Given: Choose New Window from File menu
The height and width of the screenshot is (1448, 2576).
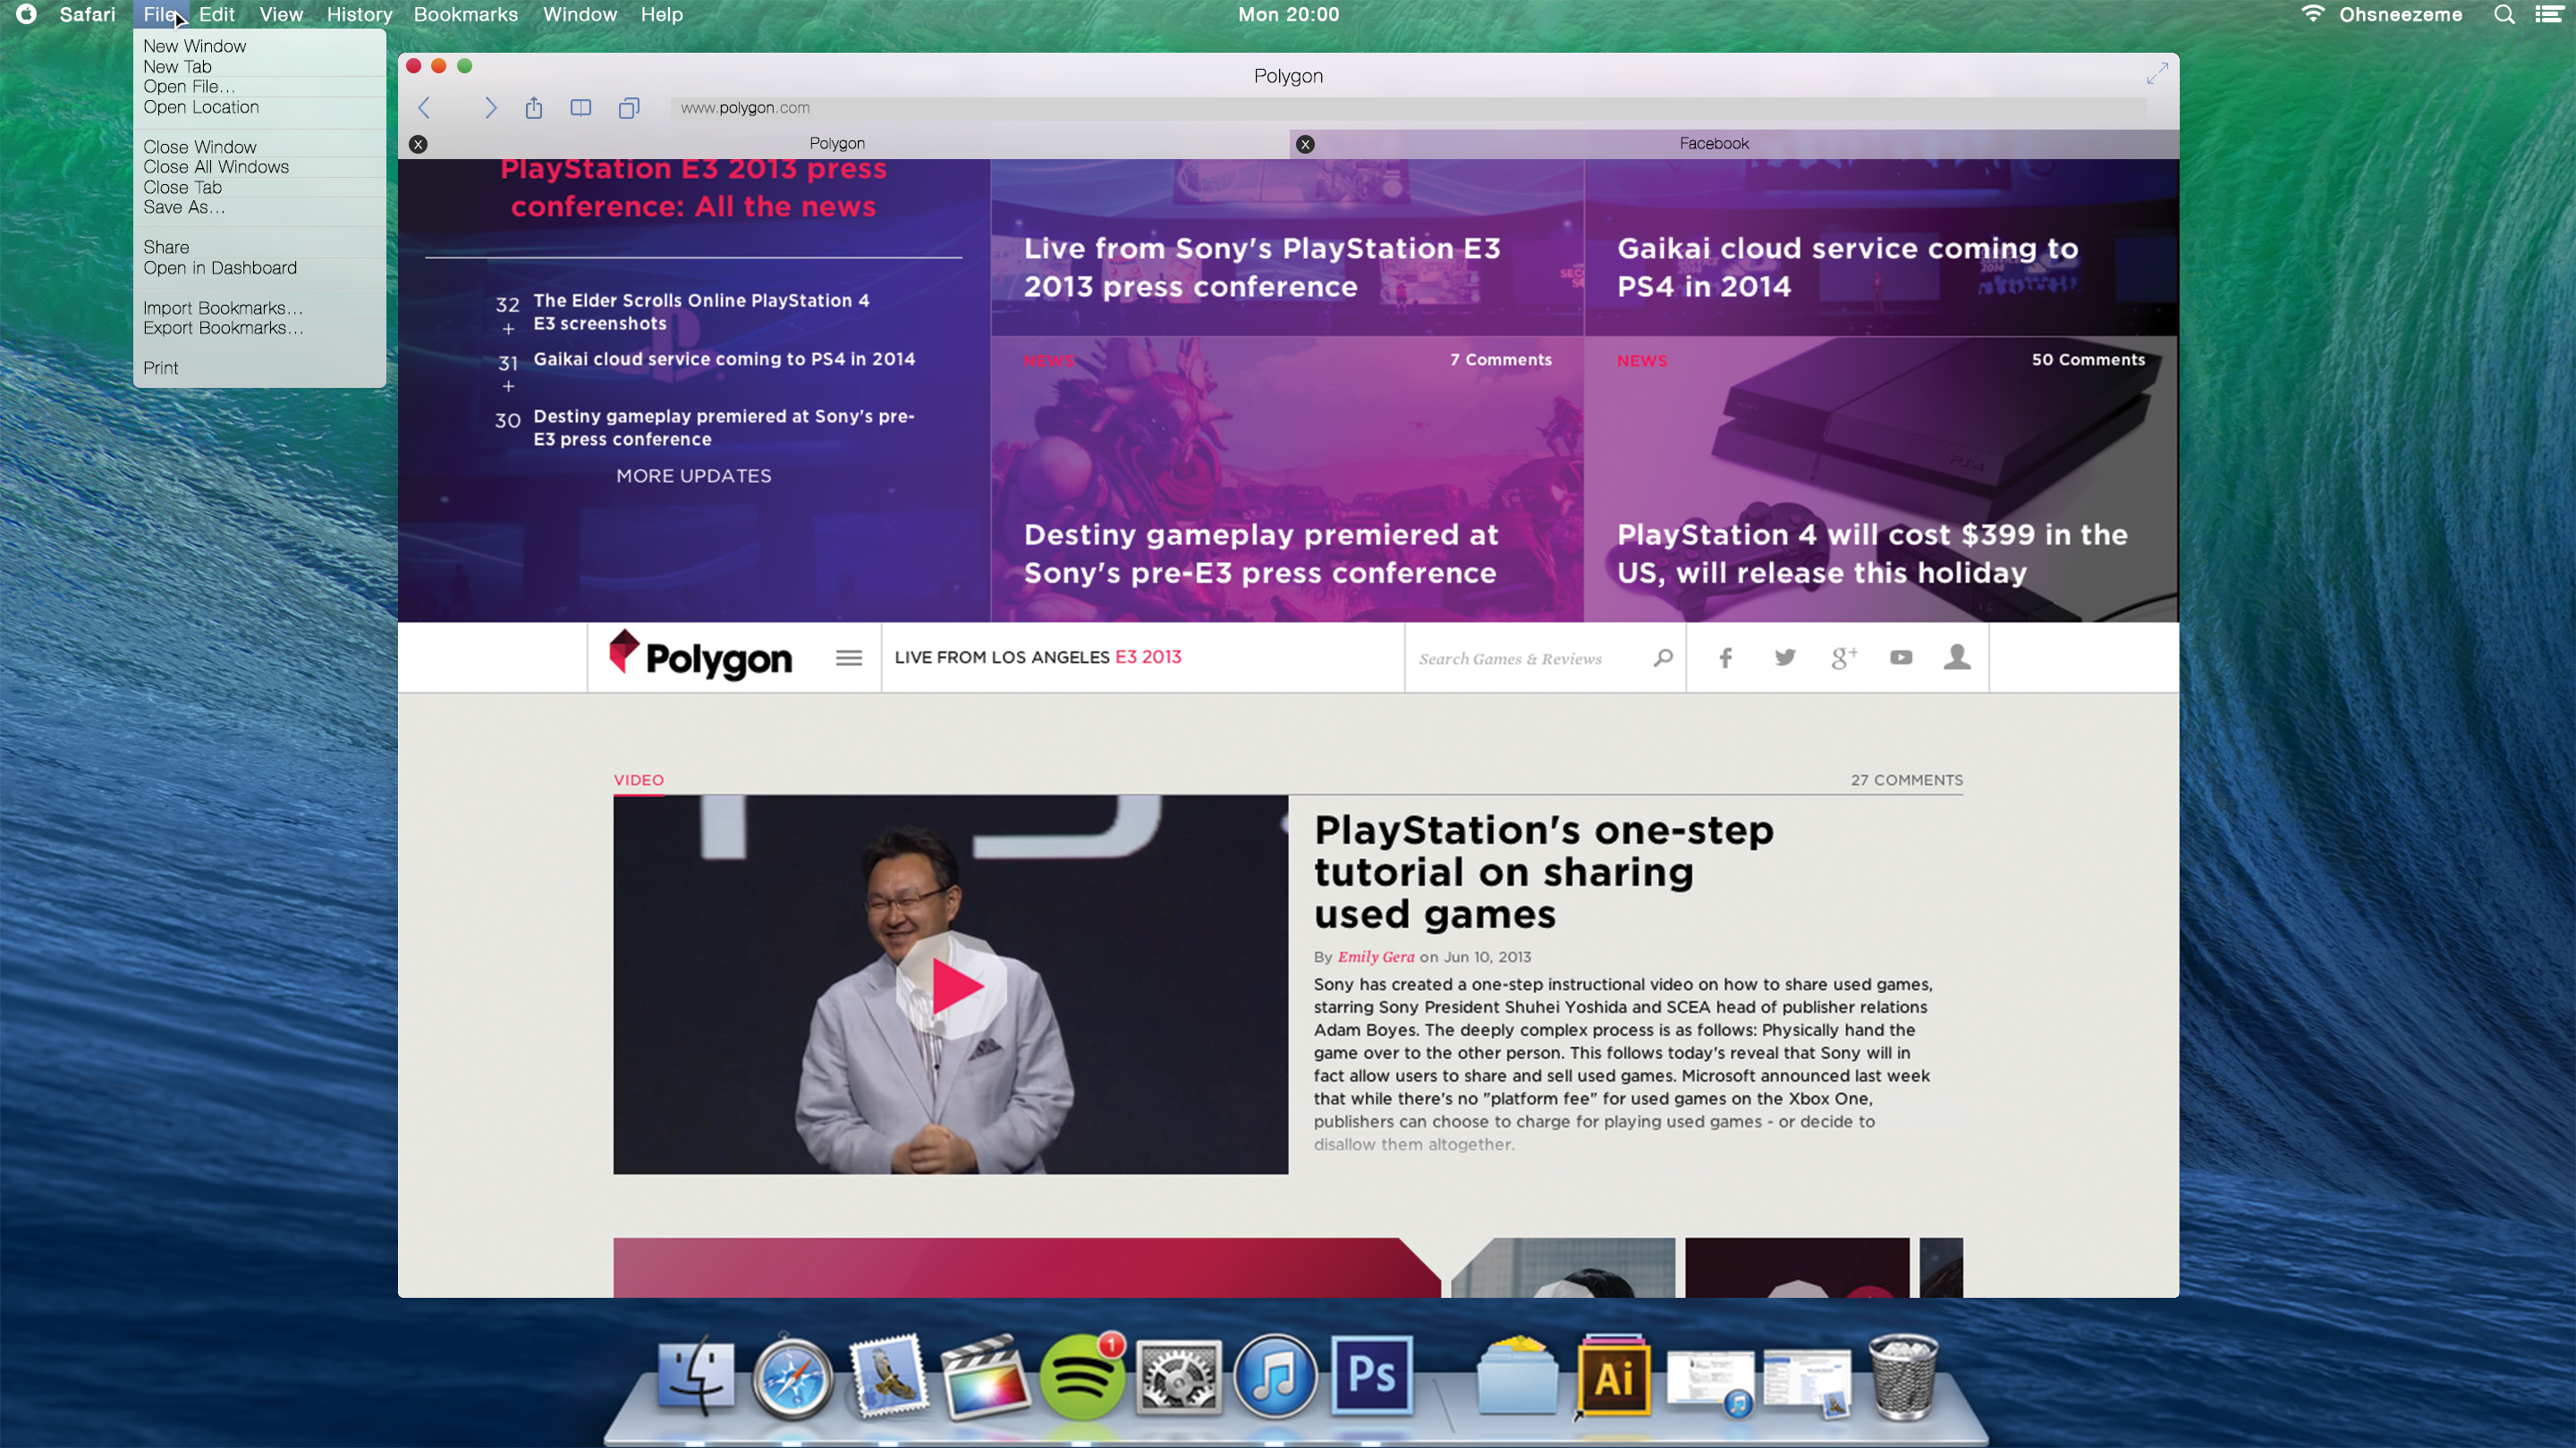Looking at the screenshot, I should [x=259, y=46].
